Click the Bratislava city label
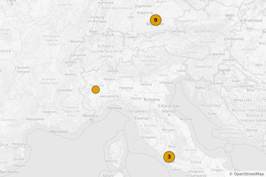266x177 pixels. (x=253, y=20)
